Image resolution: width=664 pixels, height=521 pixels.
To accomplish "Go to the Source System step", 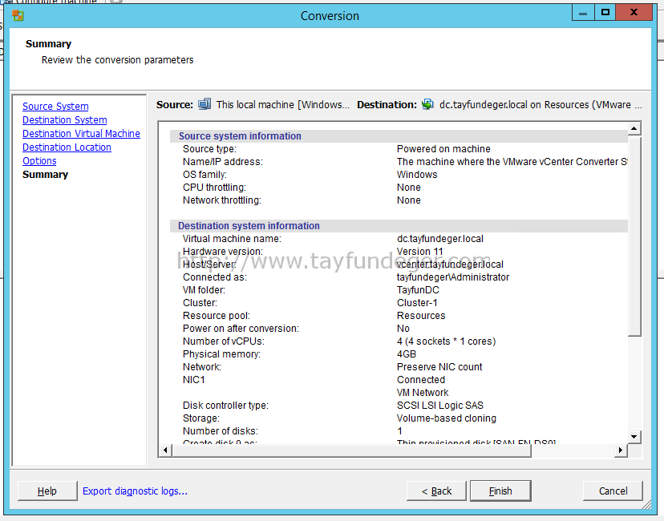I will point(55,107).
